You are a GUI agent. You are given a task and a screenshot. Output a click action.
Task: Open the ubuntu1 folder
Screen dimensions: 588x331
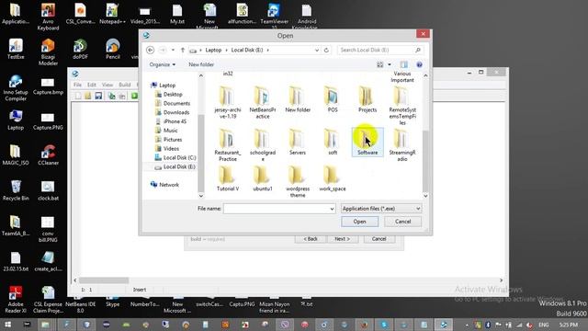pyautogui.click(x=263, y=178)
